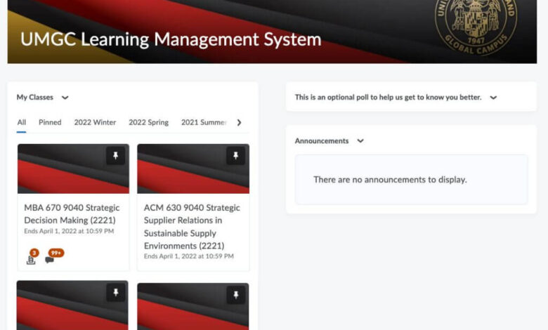Open the discussions icon with 99+ badge
Viewport: 548px width, 330px height.
[54, 257]
